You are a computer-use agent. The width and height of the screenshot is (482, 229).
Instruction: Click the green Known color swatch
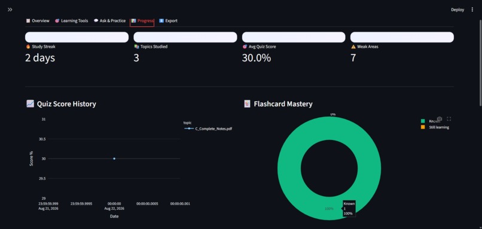(x=423, y=121)
